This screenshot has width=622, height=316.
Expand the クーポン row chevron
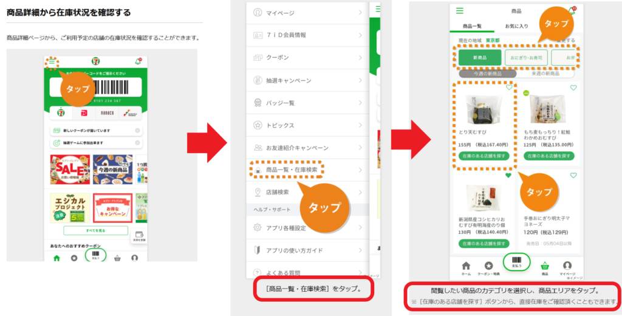360,58
